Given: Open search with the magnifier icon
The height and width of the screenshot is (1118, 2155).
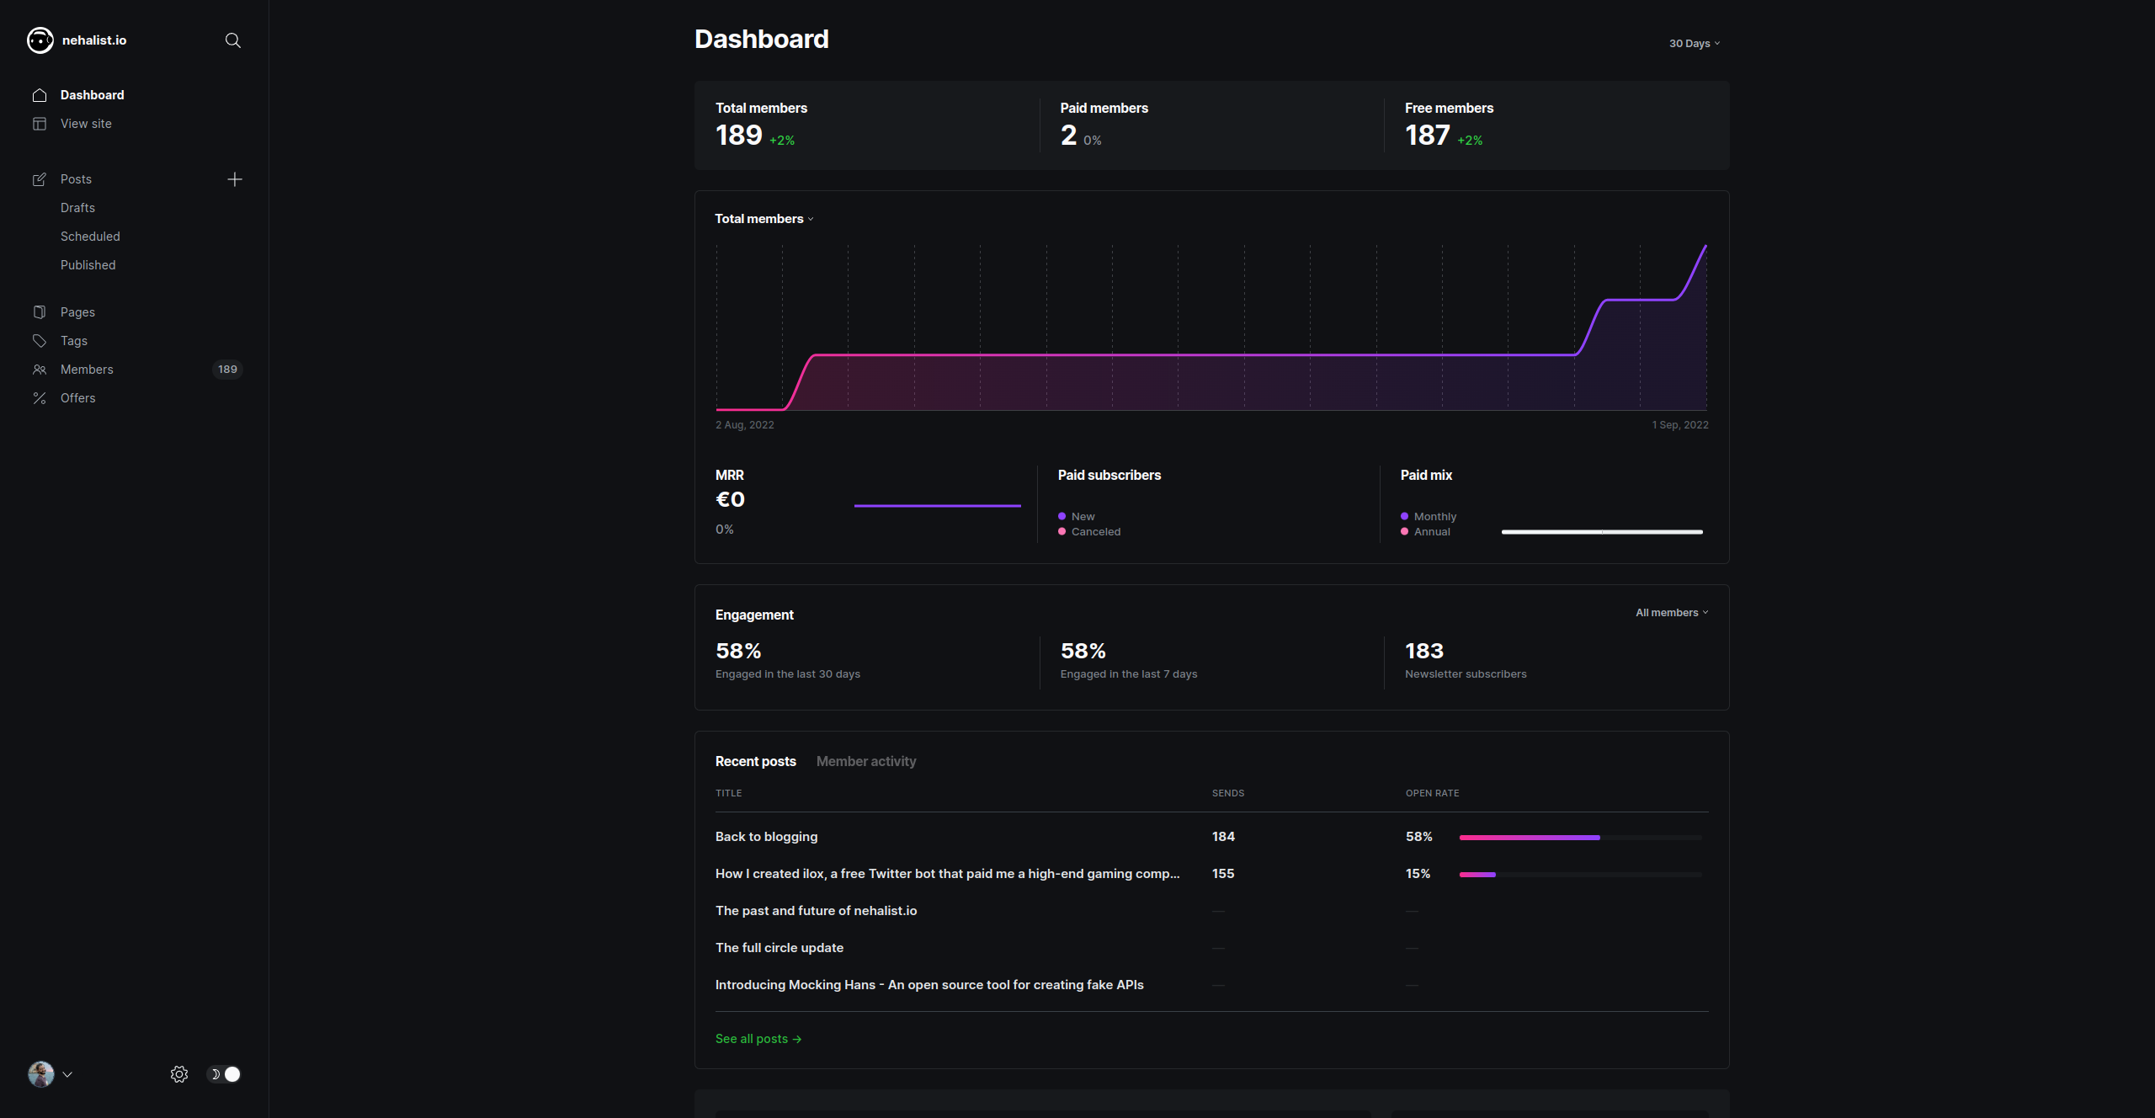Looking at the screenshot, I should [x=233, y=40].
